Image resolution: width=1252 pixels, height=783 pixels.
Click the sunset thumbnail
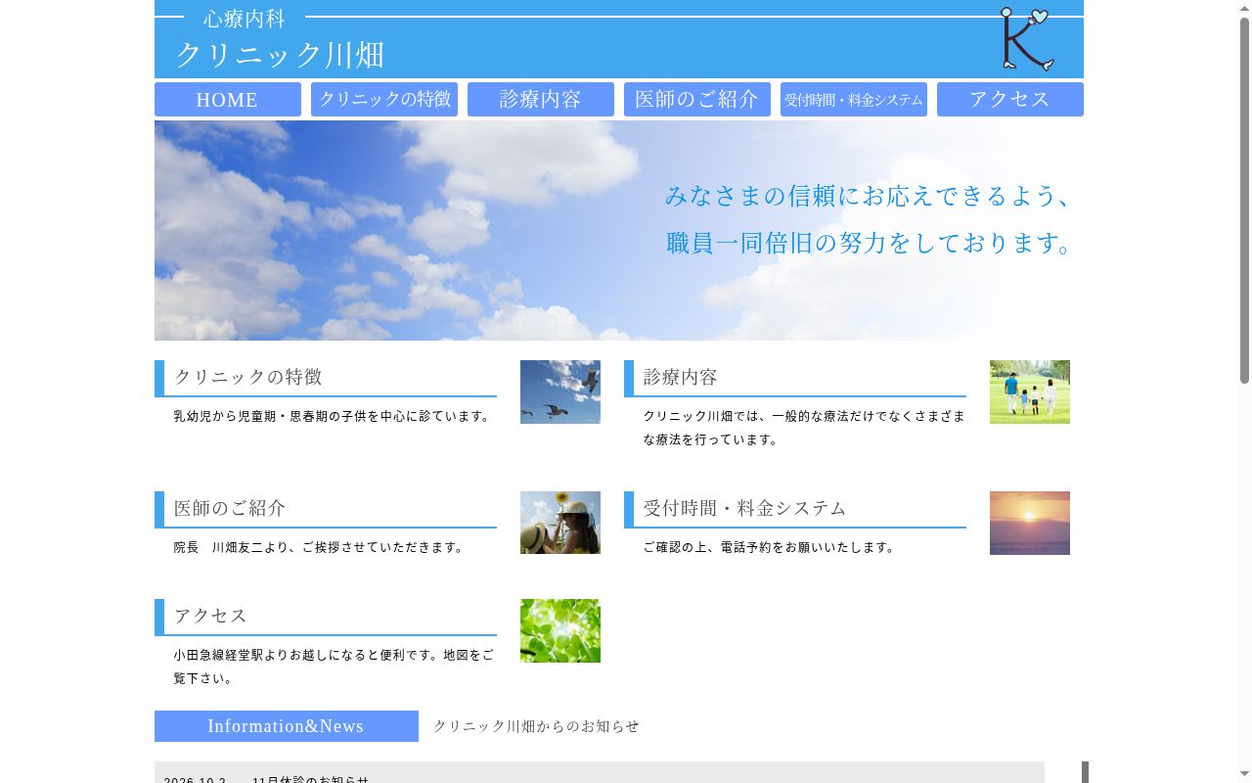[1030, 523]
